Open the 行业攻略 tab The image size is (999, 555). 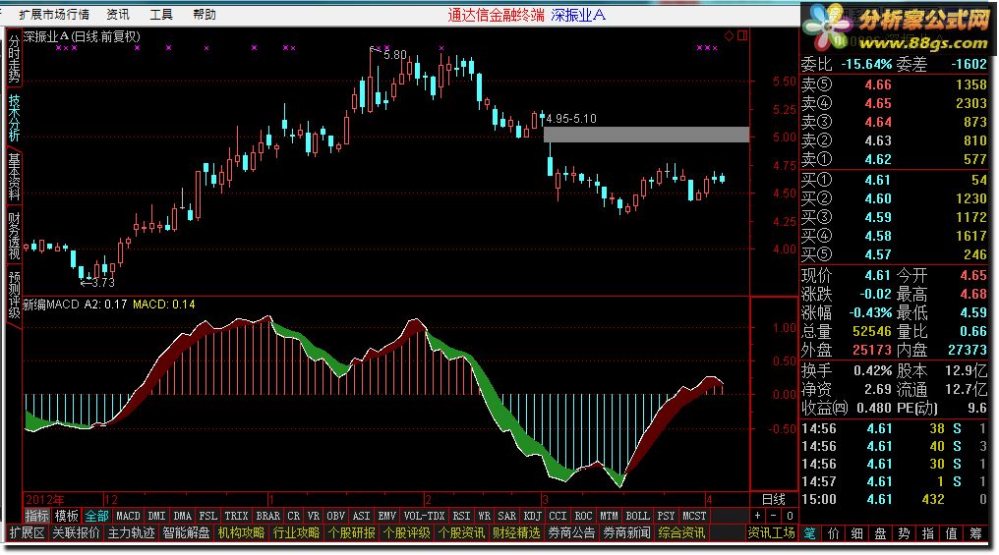pos(296,532)
